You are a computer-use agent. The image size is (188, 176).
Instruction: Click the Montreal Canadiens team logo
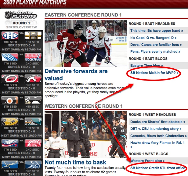point(10,36)
